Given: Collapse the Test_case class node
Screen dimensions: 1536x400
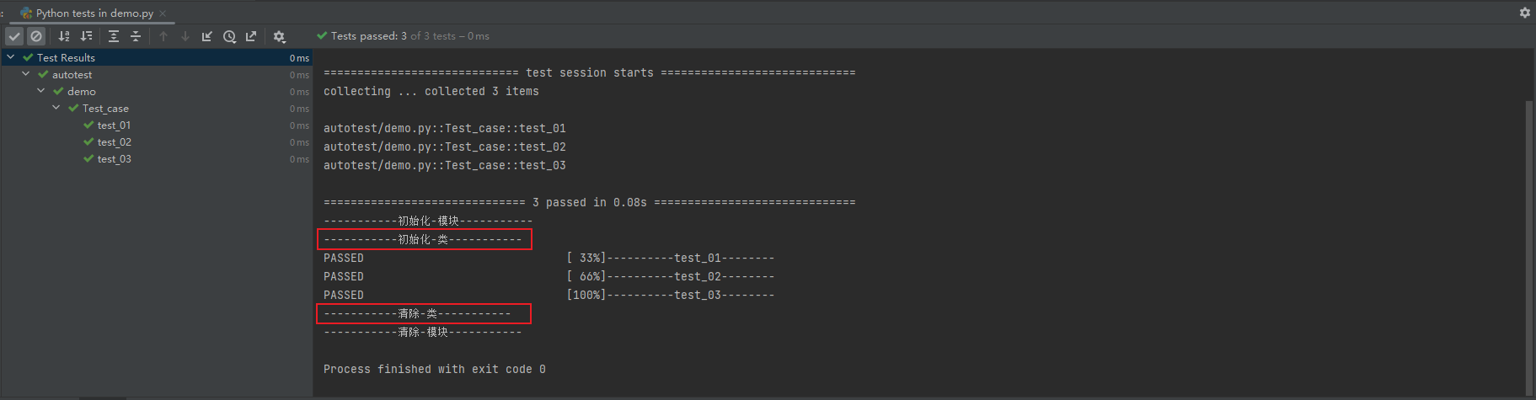Looking at the screenshot, I should coord(56,108).
